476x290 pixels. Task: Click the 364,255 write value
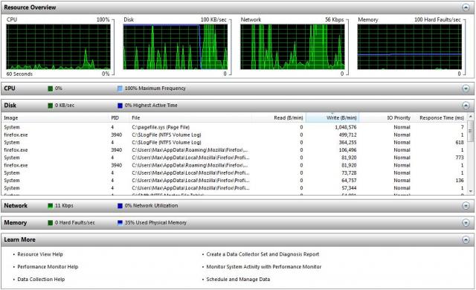pyautogui.click(x=348, y=142)
